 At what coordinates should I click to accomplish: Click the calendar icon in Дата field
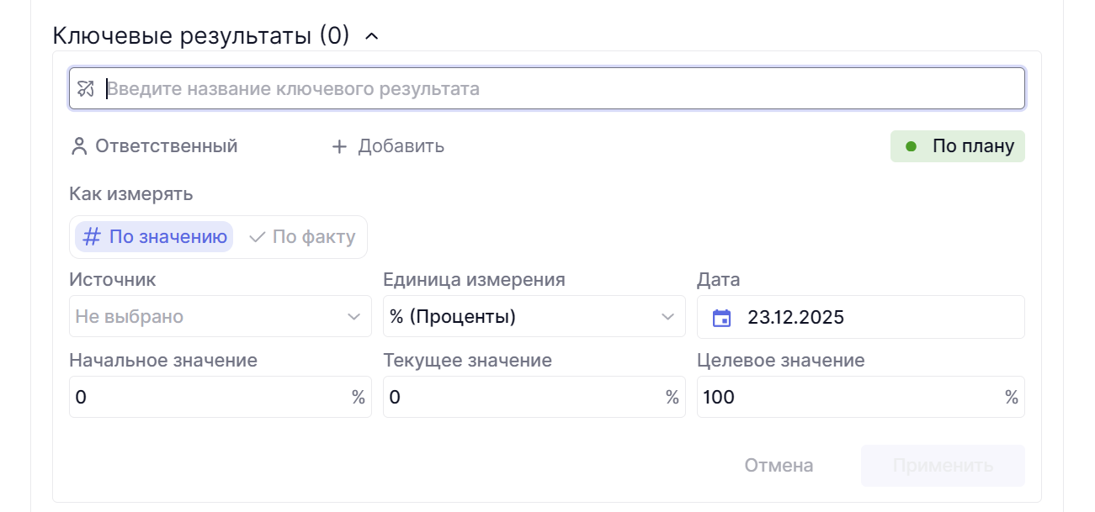721,318
